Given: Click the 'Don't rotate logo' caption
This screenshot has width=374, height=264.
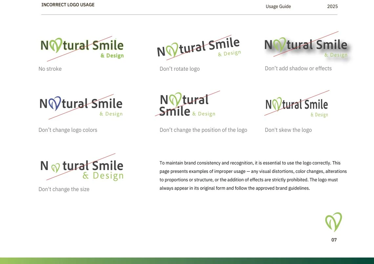Looking at the screenshot, I should [x=180, y=69].
